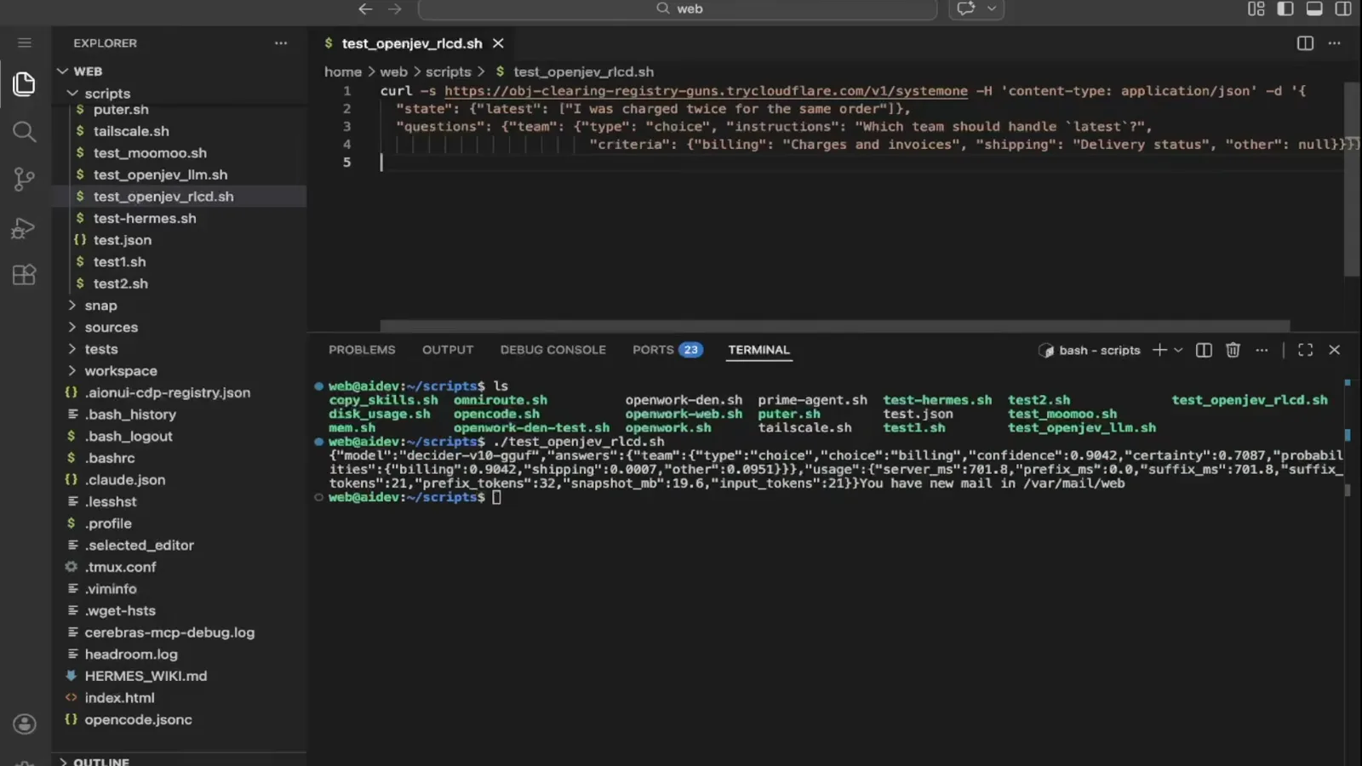
Task: Toggle the bottom panel visibility
Action: click(1314, 9)
